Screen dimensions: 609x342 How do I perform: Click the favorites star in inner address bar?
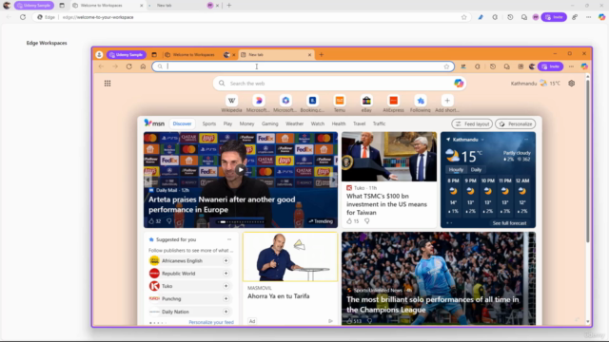coord(446,66)
